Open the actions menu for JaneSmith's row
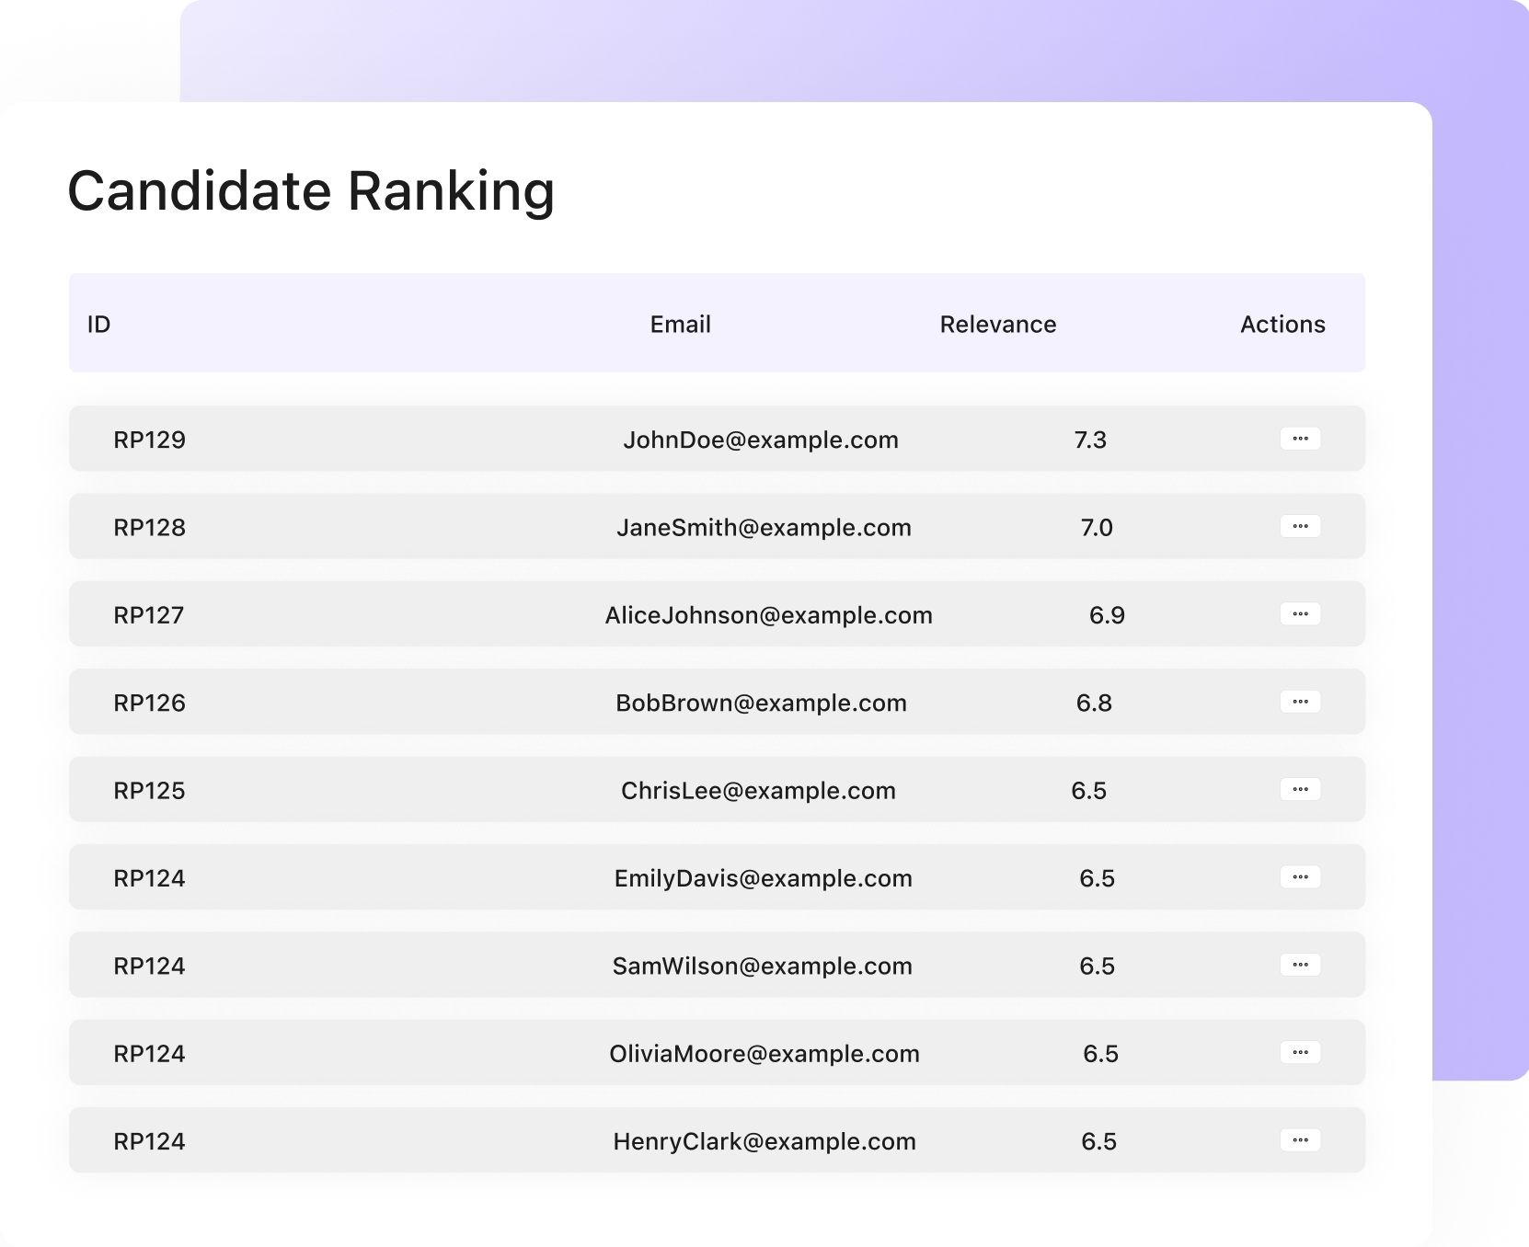The height and width of the screenshot is (1247, 1529). click(1300, 526)
